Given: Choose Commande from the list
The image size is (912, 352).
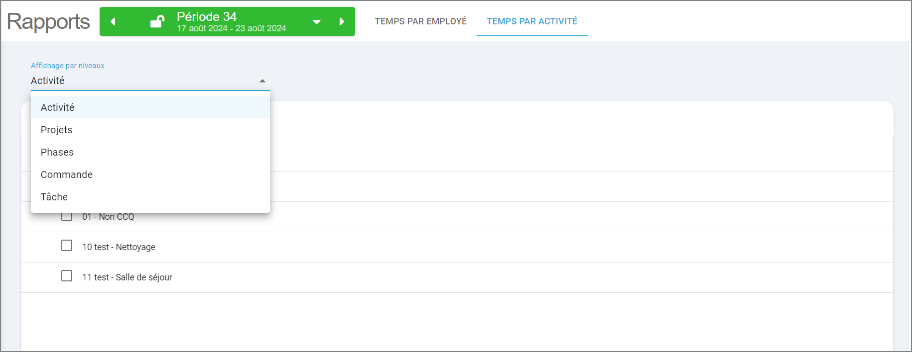Looking at the screenshot, I should click(150, 175).
